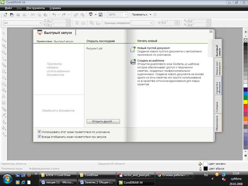Select the Text tool in toolbox

4,96
